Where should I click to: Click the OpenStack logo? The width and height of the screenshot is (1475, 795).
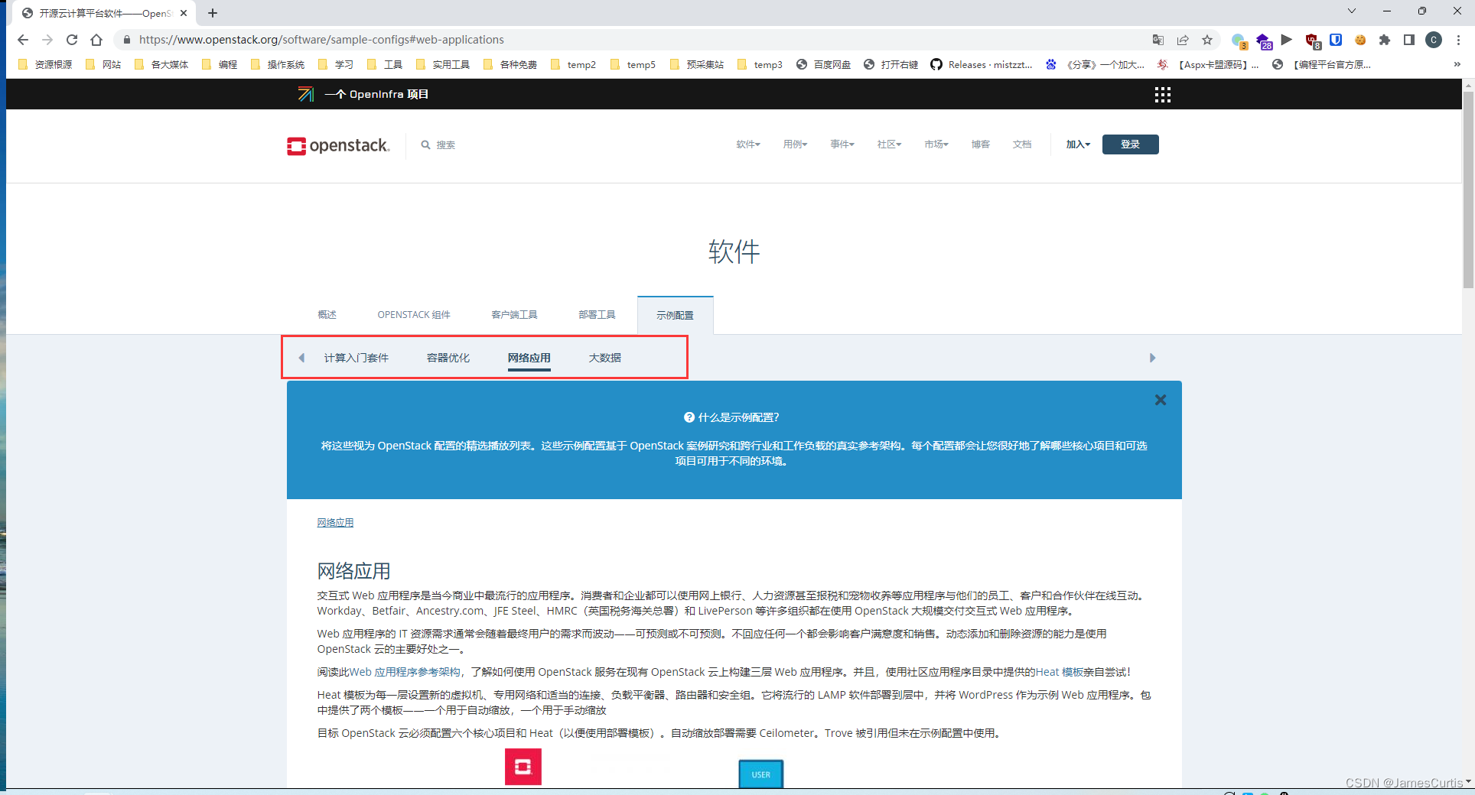[x=338, y=145]
